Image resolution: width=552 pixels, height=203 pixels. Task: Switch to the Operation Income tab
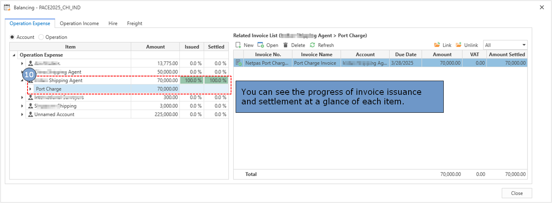[x=79, y=23]
